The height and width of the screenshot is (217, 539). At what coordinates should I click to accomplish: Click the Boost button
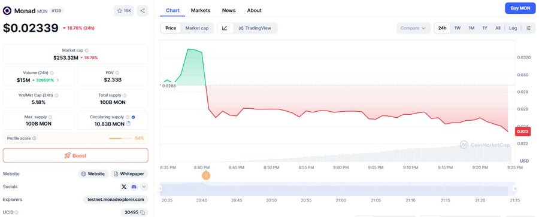coord(75,155)
